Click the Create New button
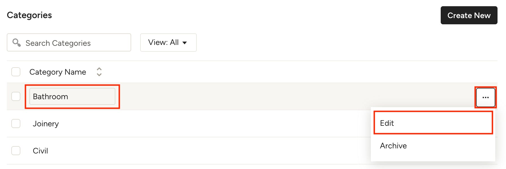 [469, 15]
